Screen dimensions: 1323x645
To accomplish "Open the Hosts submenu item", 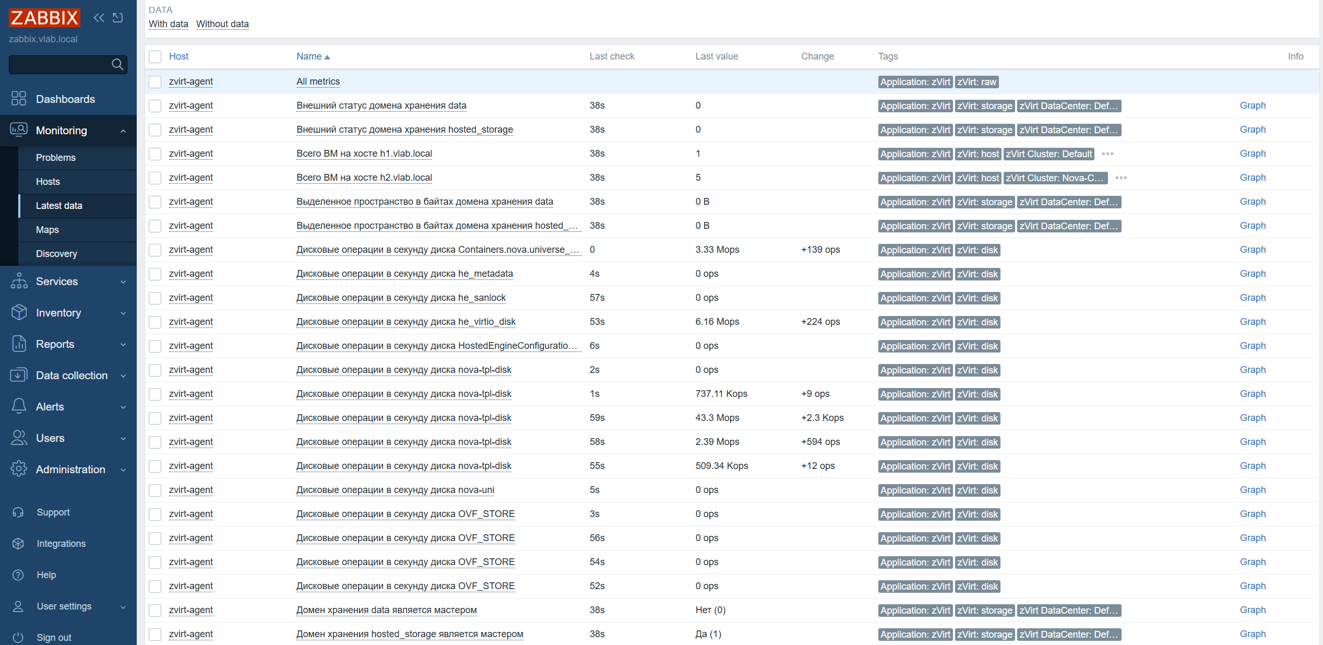I will (x=77, y=182).
